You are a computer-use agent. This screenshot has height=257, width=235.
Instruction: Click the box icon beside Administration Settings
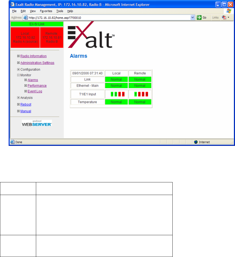click(x=18, y=63)
